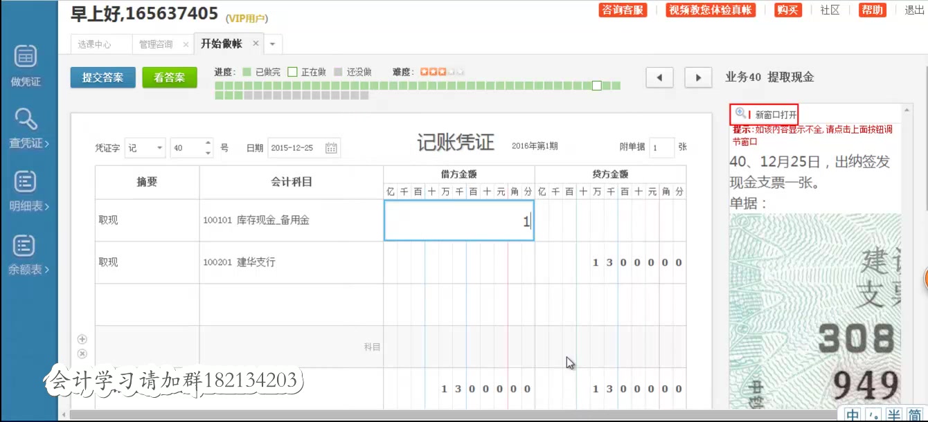Click the 新窗口打开 magnifier icon
Viewport: 928px width, 422px height.
click(738, 112)
